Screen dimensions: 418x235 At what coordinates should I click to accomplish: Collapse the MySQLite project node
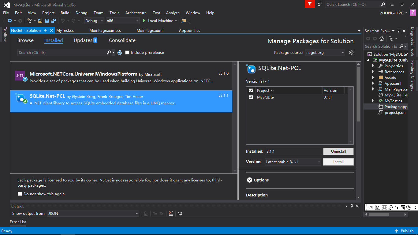coord(368,60)
